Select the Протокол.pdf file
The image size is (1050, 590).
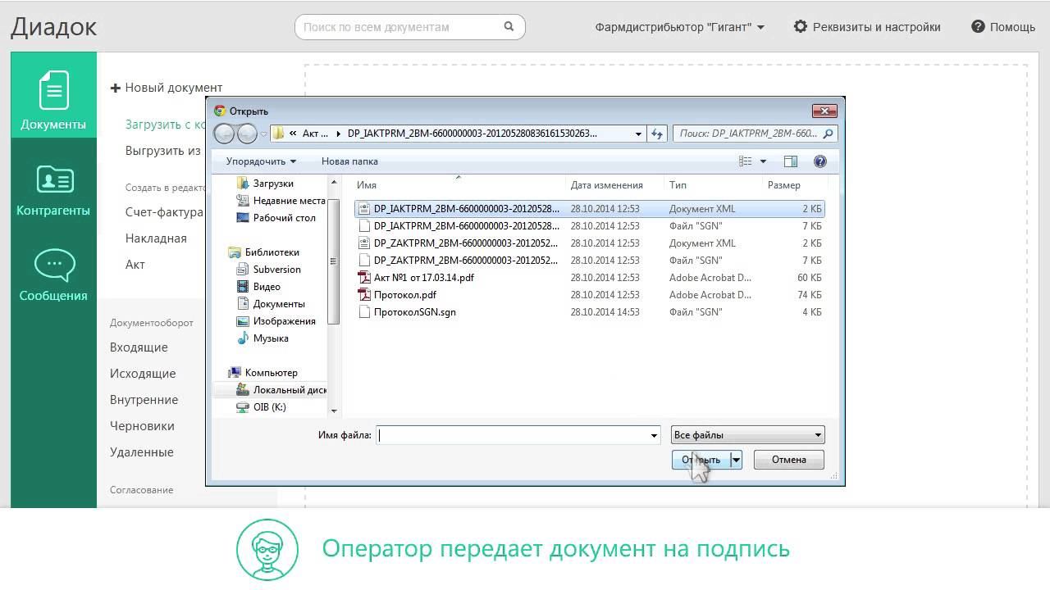tap(590, 295)
